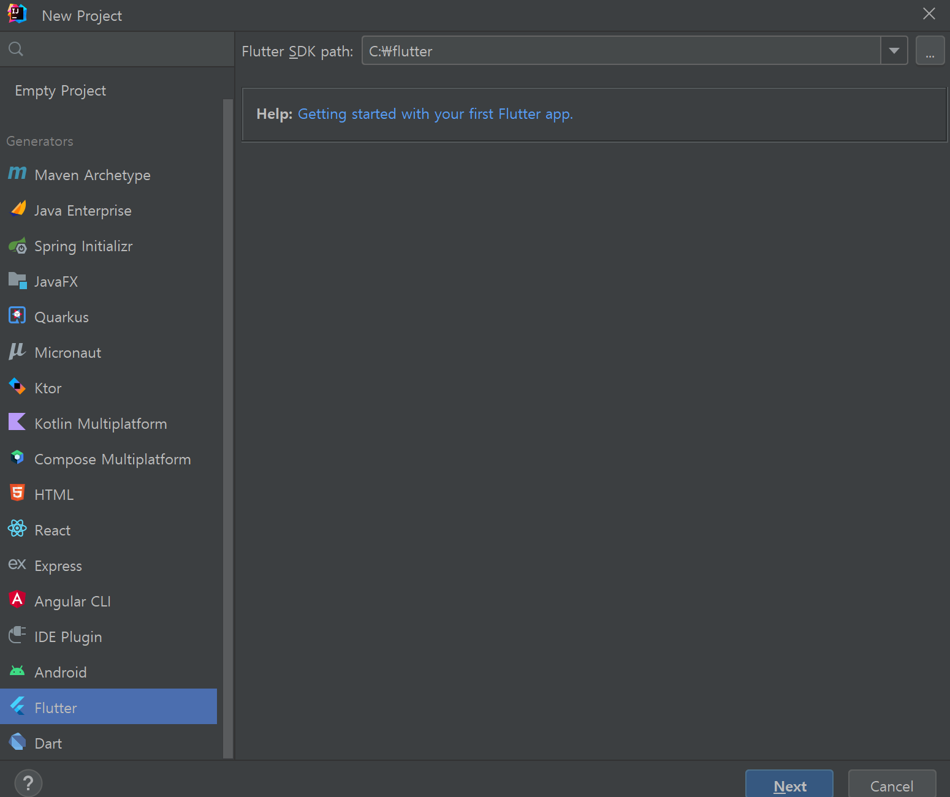950x797 pixels.
Task: Select Express project type
Action: coord(108,566)
